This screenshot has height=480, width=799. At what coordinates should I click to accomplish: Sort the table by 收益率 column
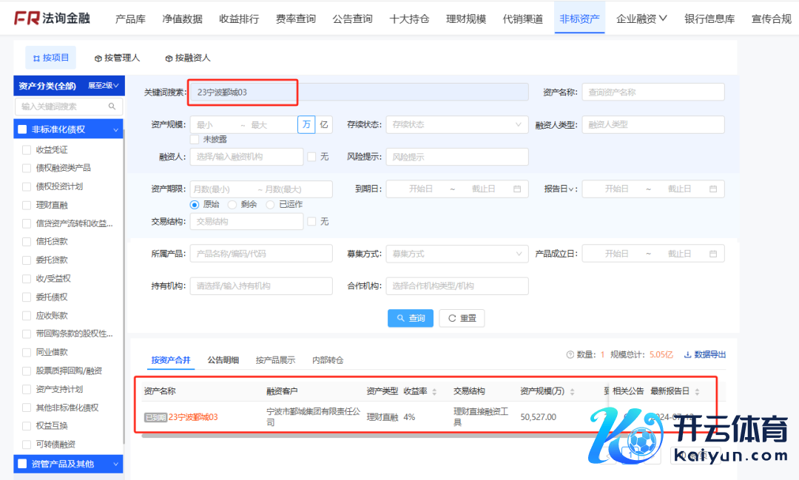point(434,391)
